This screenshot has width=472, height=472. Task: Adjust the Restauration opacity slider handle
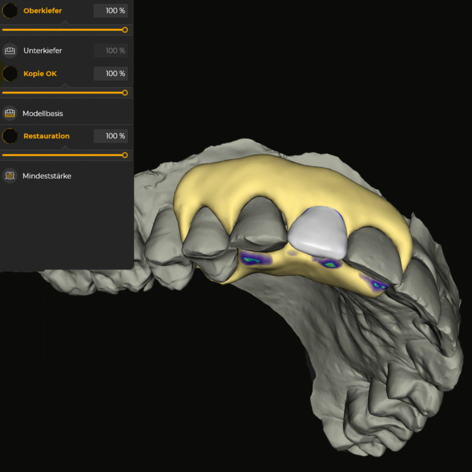point(125,155)
